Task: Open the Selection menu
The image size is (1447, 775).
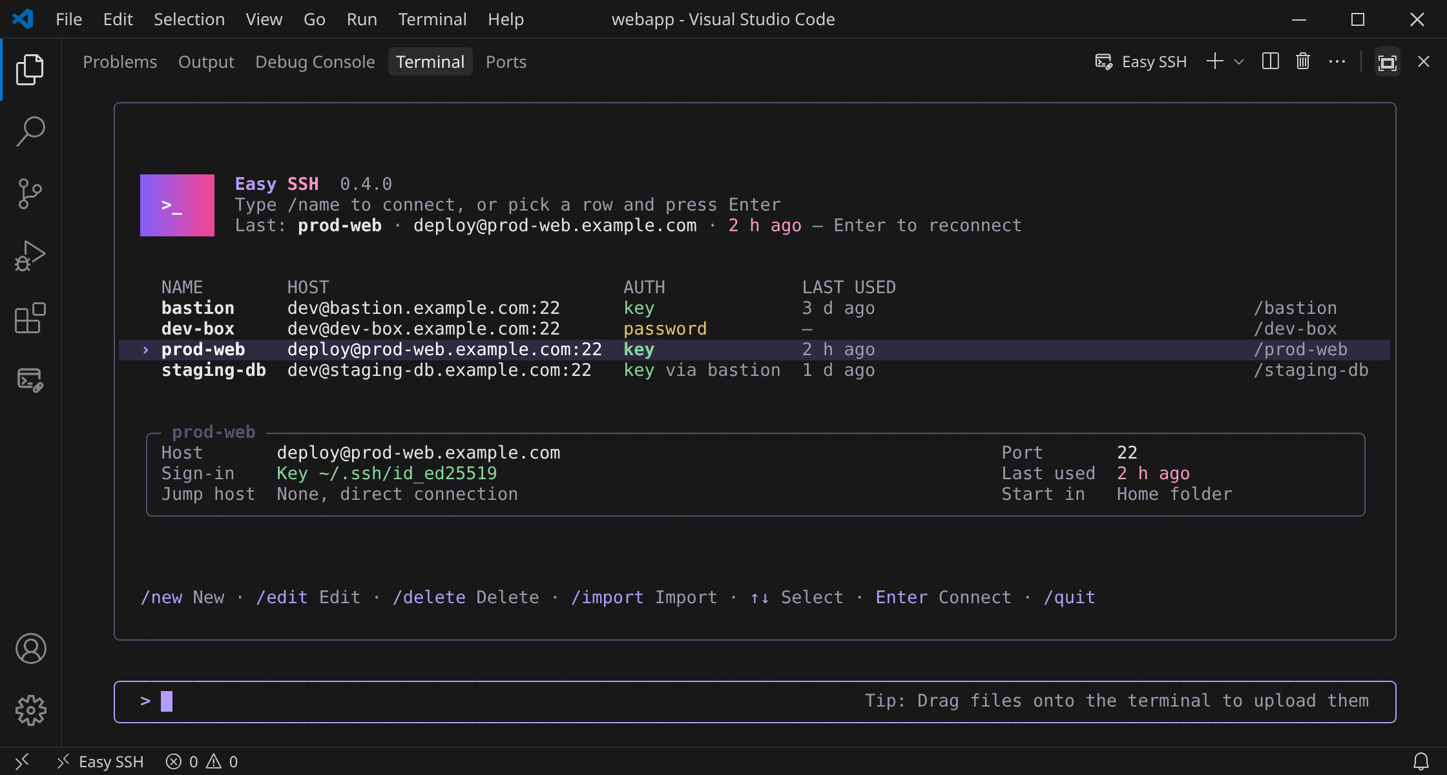Action: point(189,19)
